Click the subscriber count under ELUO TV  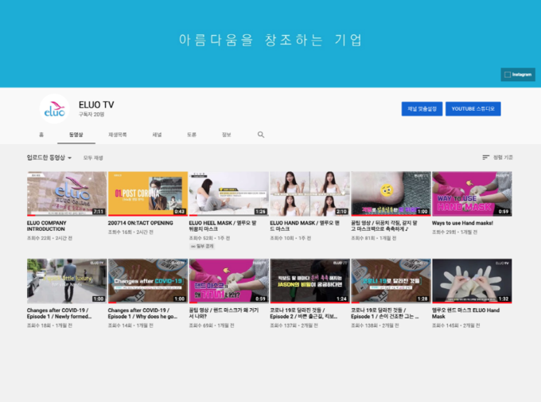click(x=91, y=115)
